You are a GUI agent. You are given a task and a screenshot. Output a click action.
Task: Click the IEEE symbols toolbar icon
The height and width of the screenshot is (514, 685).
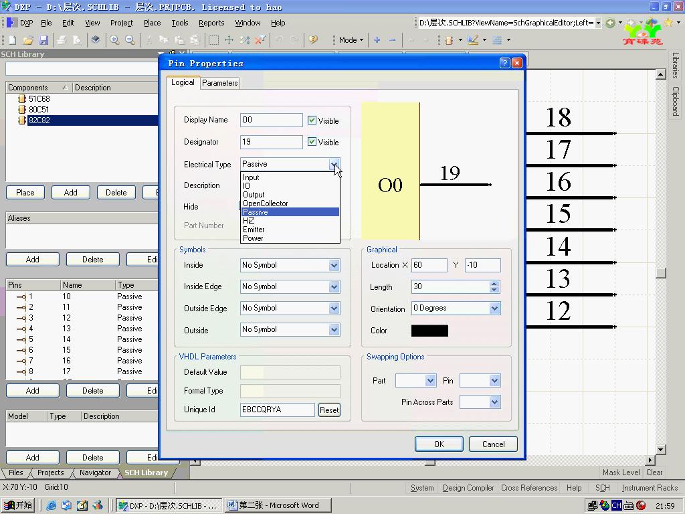point(449,40)
